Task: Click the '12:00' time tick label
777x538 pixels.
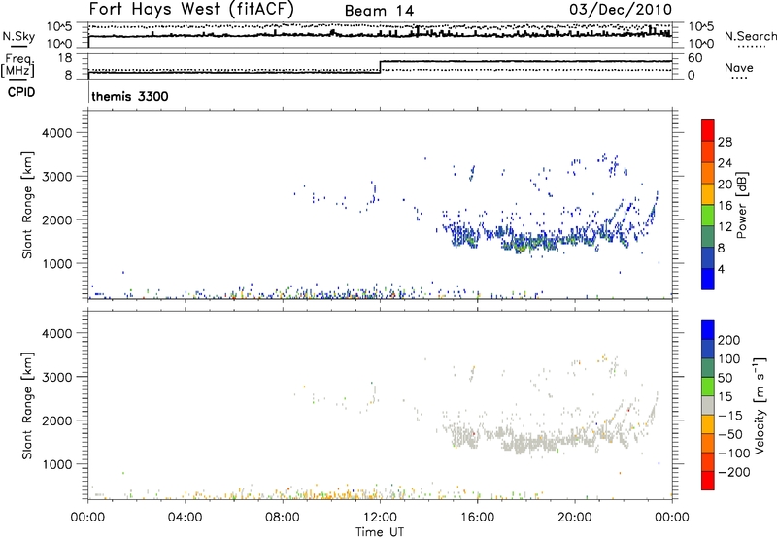Action: tap(380, 518)
